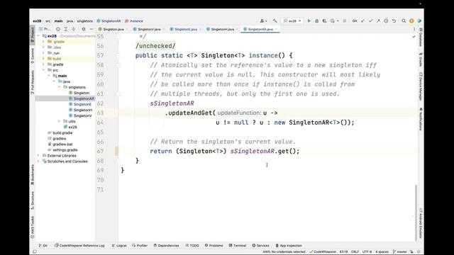Expand the build folder in project tree

coord(43,59)
